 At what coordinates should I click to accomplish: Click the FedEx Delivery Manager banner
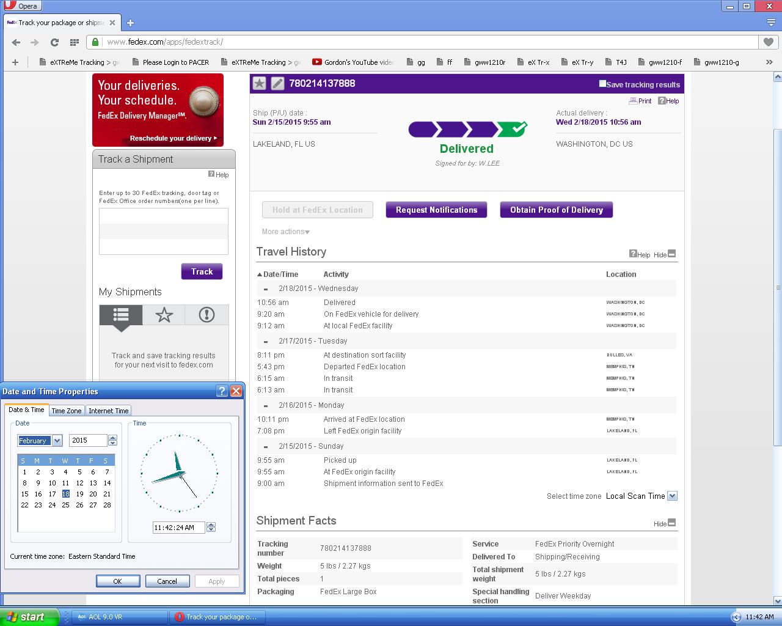tap(158, 110)
